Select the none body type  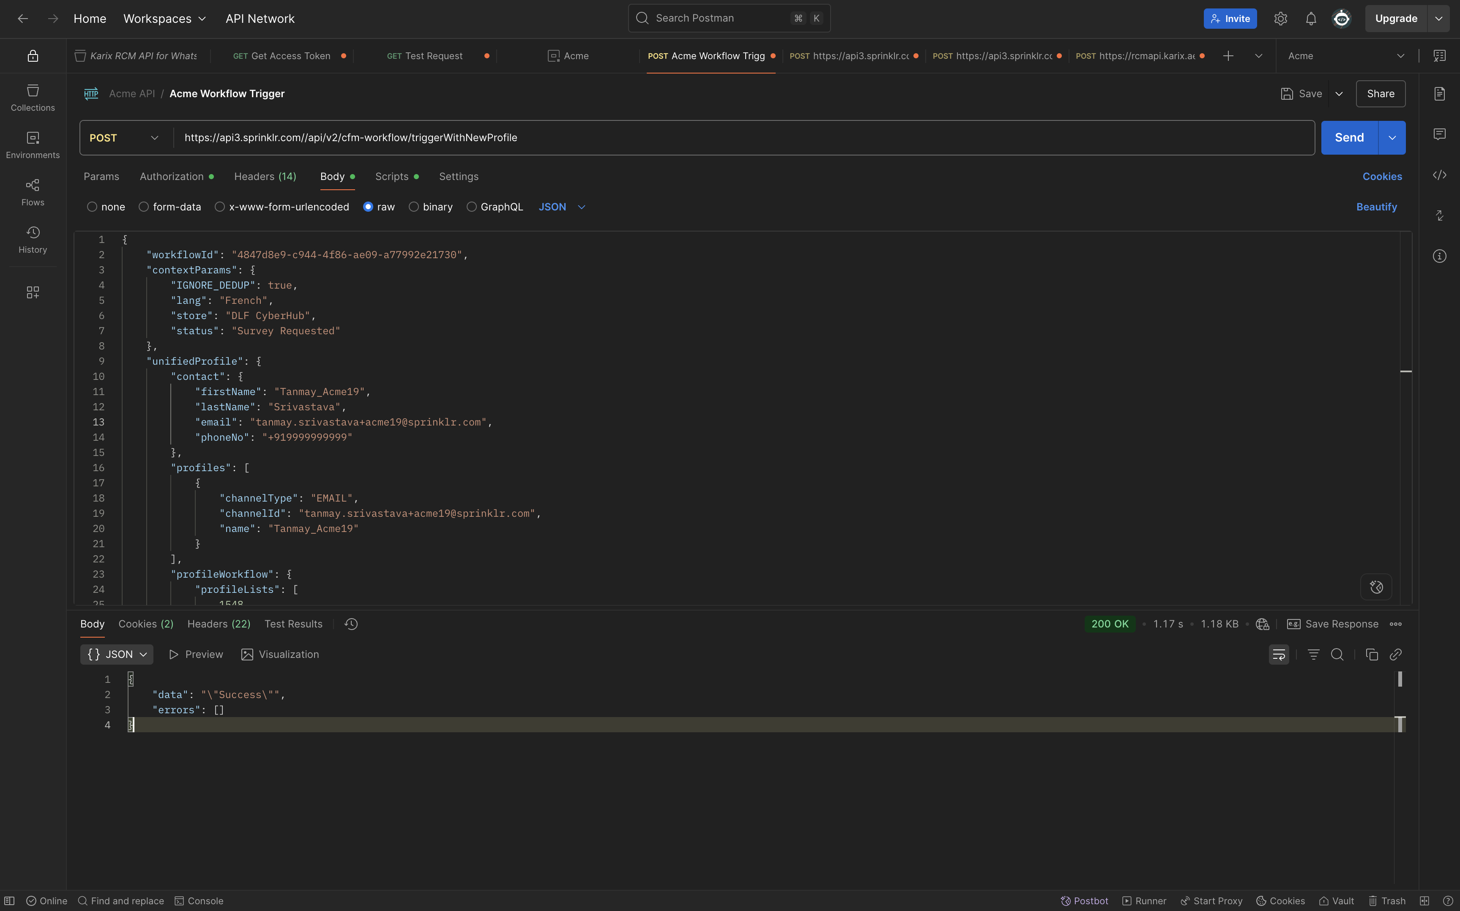tap(92, 207)
